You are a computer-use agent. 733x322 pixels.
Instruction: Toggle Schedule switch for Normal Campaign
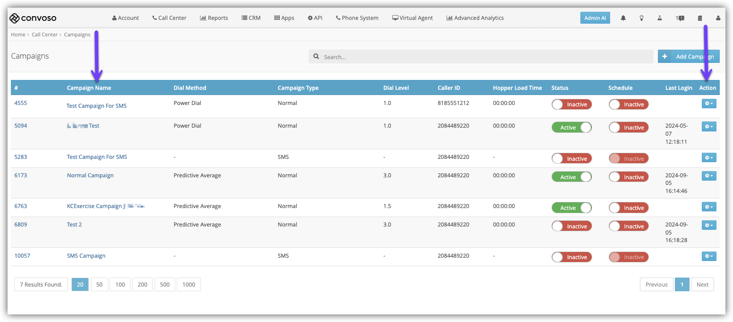[629, 177]
